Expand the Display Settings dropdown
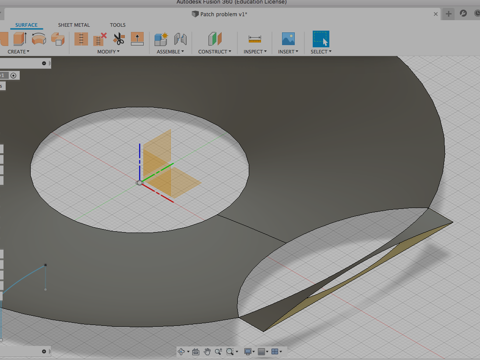480x360 pixels. [x=249, y=351]
